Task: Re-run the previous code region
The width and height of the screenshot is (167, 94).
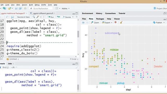Action: (58, 17)
